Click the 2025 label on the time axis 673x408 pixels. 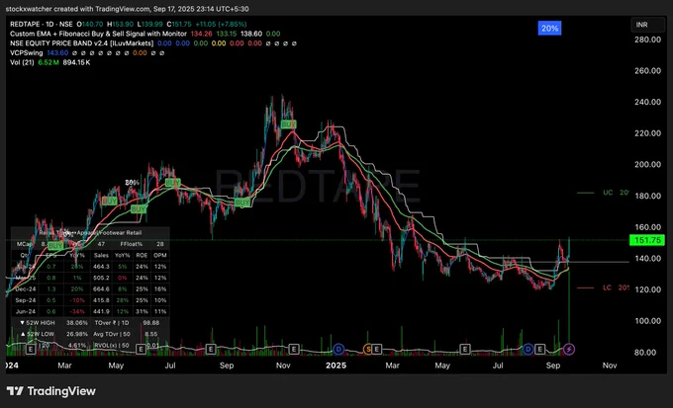coord(336,366)
